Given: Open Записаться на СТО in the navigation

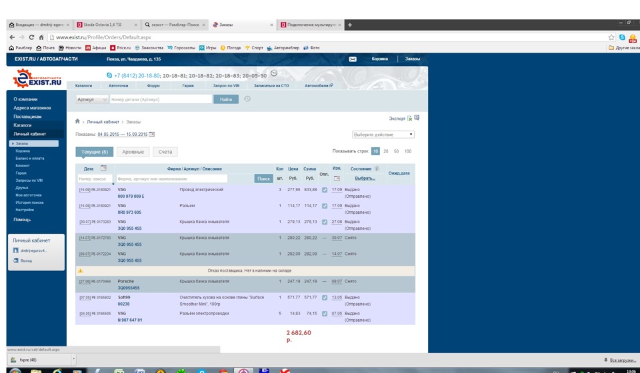Looking at the screenshot, I should [x=271, y=86].
